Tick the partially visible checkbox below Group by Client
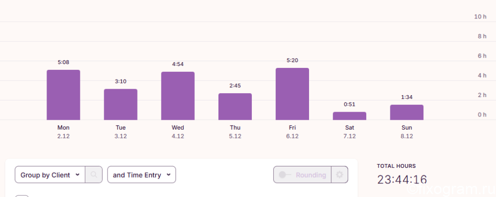 (x=22, y=196)
